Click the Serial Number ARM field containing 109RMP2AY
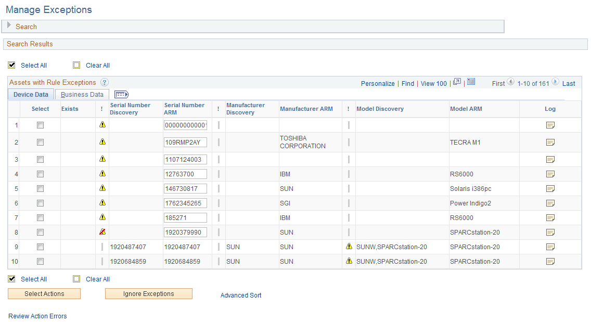This screenshot has height=322, width=591. coord(185,142)
